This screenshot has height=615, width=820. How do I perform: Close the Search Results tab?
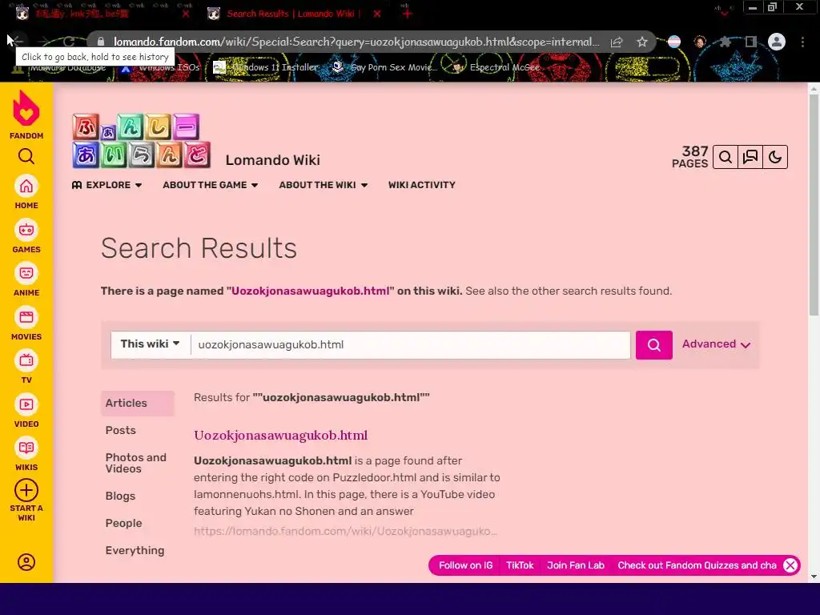377,14
